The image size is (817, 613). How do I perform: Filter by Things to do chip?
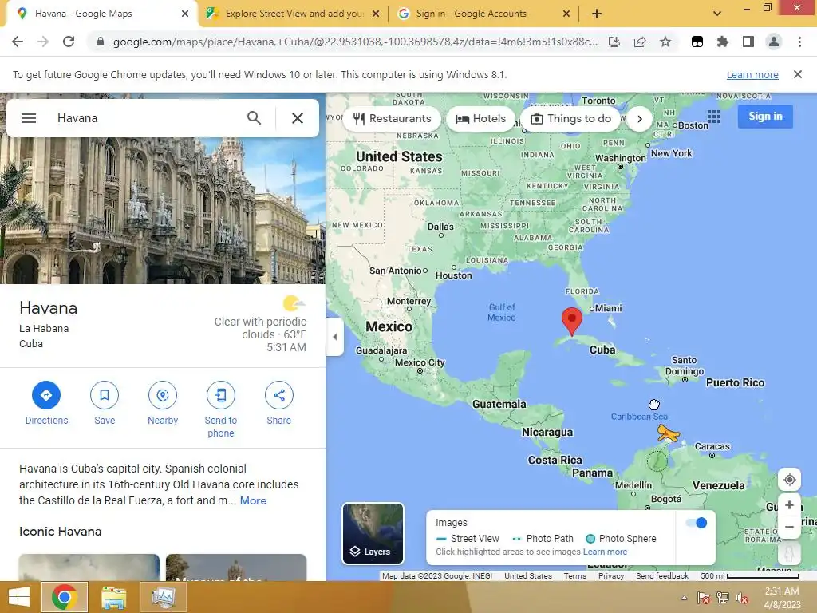coord(570,118)
